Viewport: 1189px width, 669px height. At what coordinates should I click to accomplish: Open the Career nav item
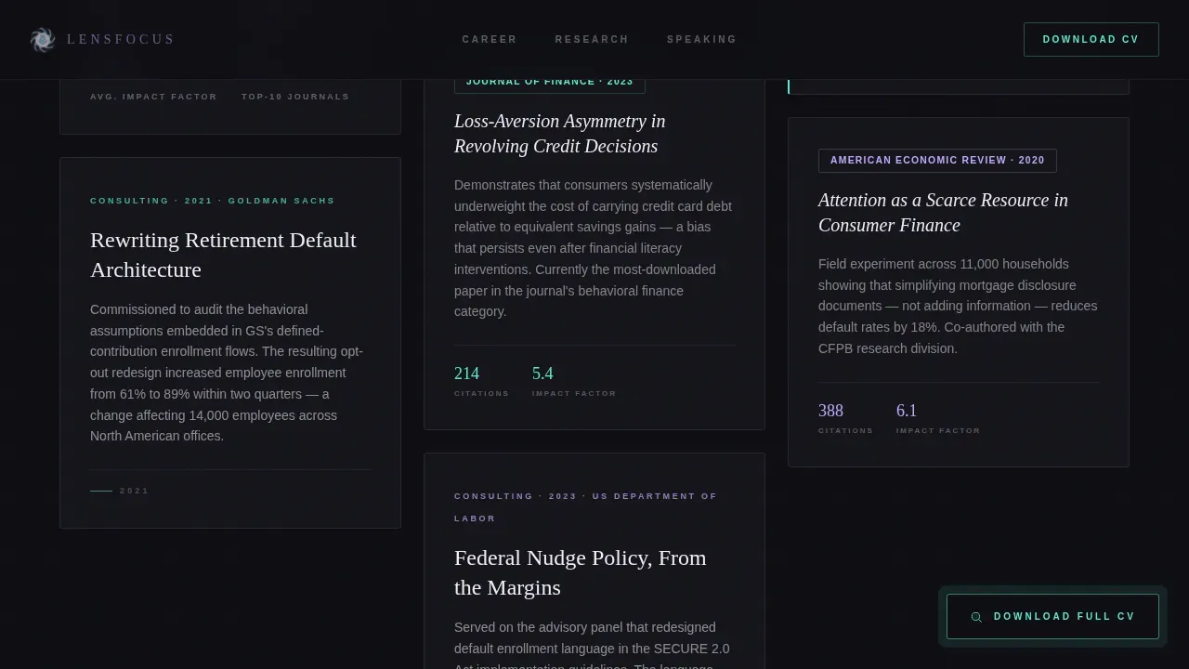(490, 39)
